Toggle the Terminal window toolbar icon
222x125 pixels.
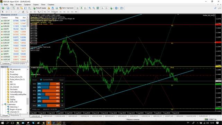point(25,8)
